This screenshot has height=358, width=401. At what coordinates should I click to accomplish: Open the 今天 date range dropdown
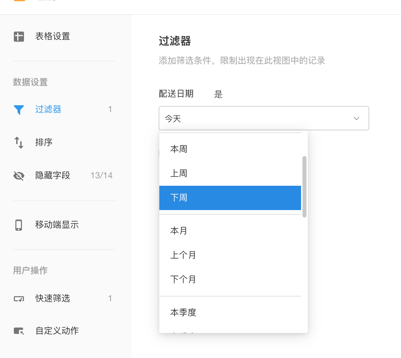(x=264, y=118)
